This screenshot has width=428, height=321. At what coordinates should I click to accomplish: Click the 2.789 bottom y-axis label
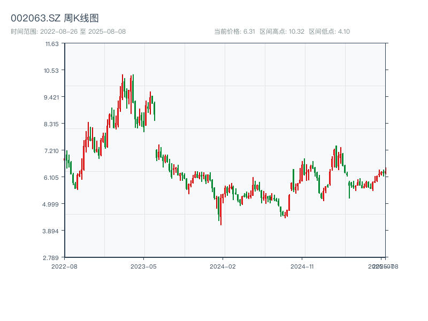point(52,257)
